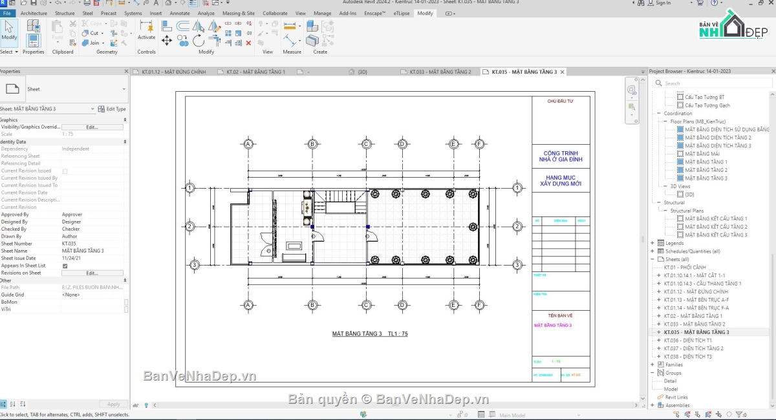776x420 pixels.
Task: Click the Activate button in Controls panel
Action: 146,34
